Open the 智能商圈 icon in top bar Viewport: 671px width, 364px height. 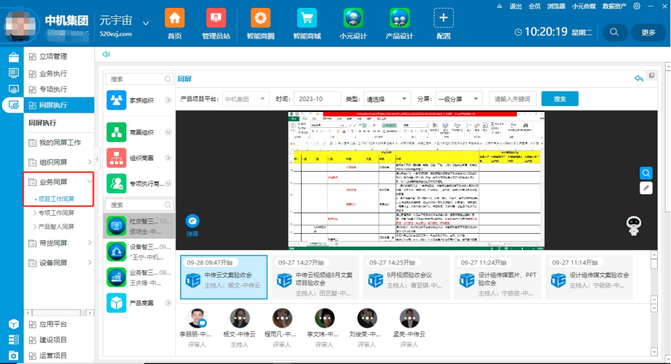pyautogui.click(x=260, y=18)
